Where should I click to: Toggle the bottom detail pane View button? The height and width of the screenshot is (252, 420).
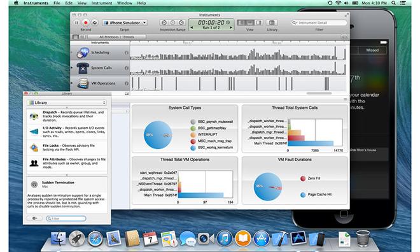[x=250, y=23]
